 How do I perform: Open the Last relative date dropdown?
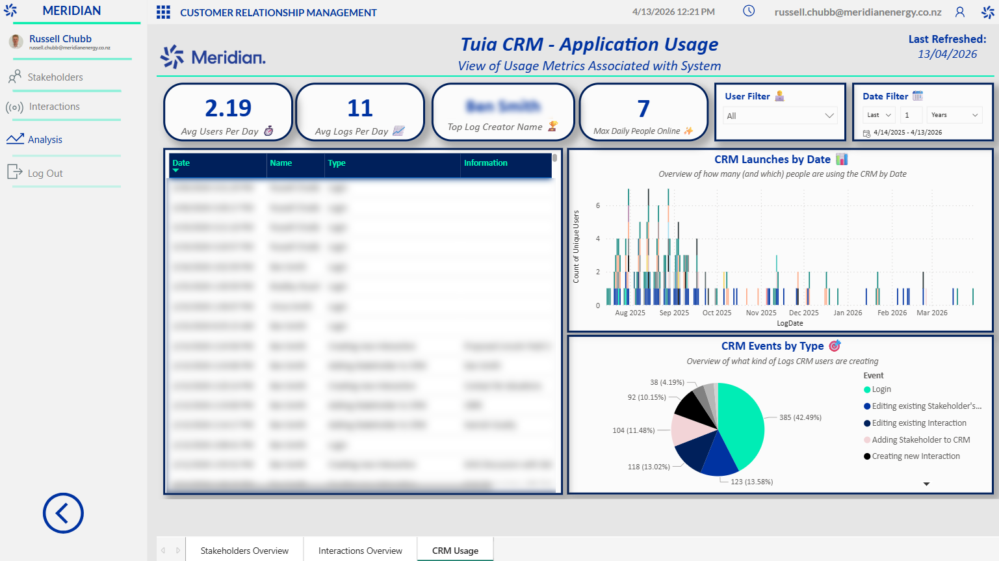[x=879, y=115]
